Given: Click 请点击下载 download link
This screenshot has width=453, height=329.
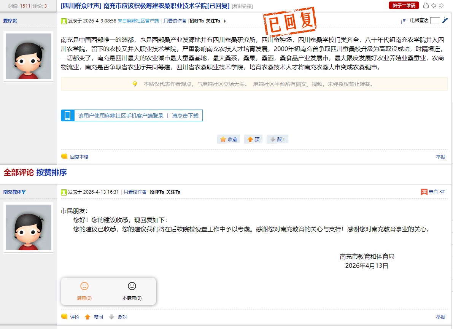Looking at the screenshot, I should [185, 116].
